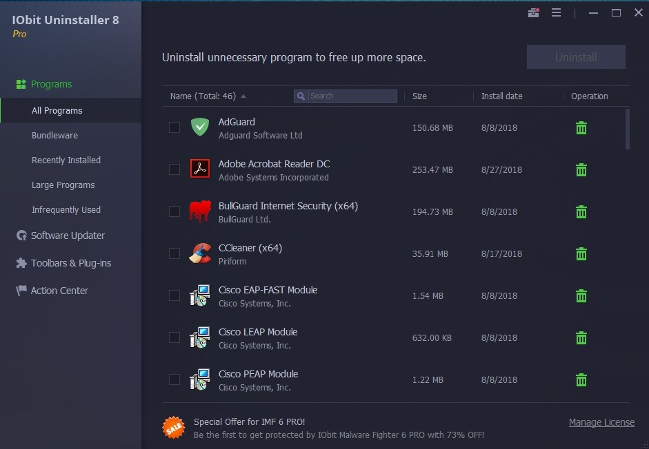The image size is (649, 449).
Task: Show Large Programs
Action: (63, 185)
